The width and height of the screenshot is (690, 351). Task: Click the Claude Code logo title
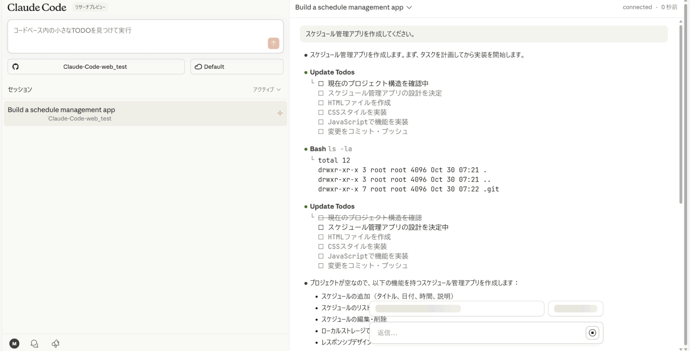(x=37, y=7)
